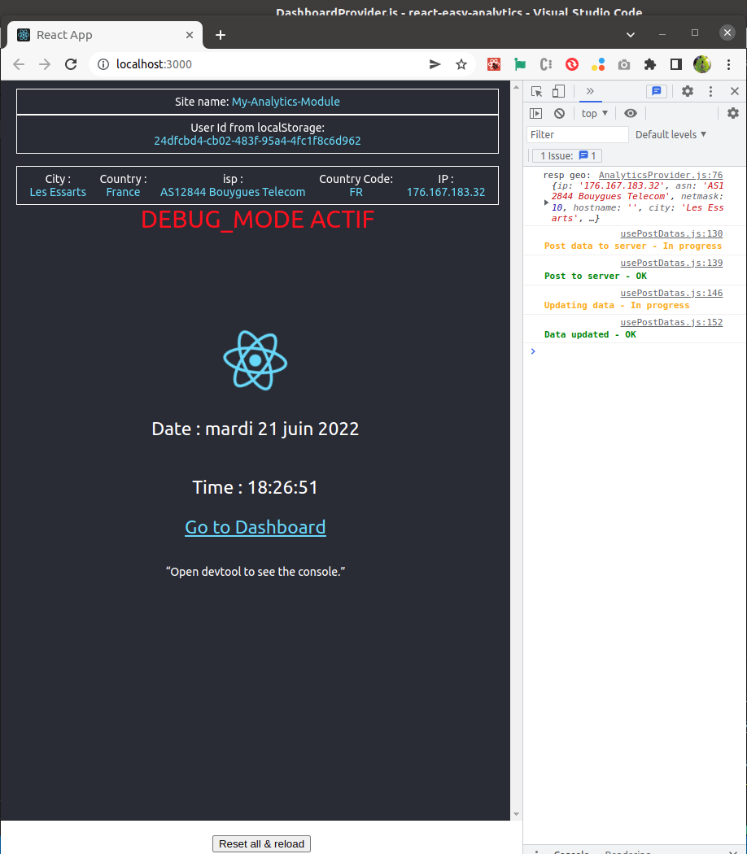747x854 pixels.
Task: Select the user id 24dfcbd4-cb02 text
Action: 257,141
